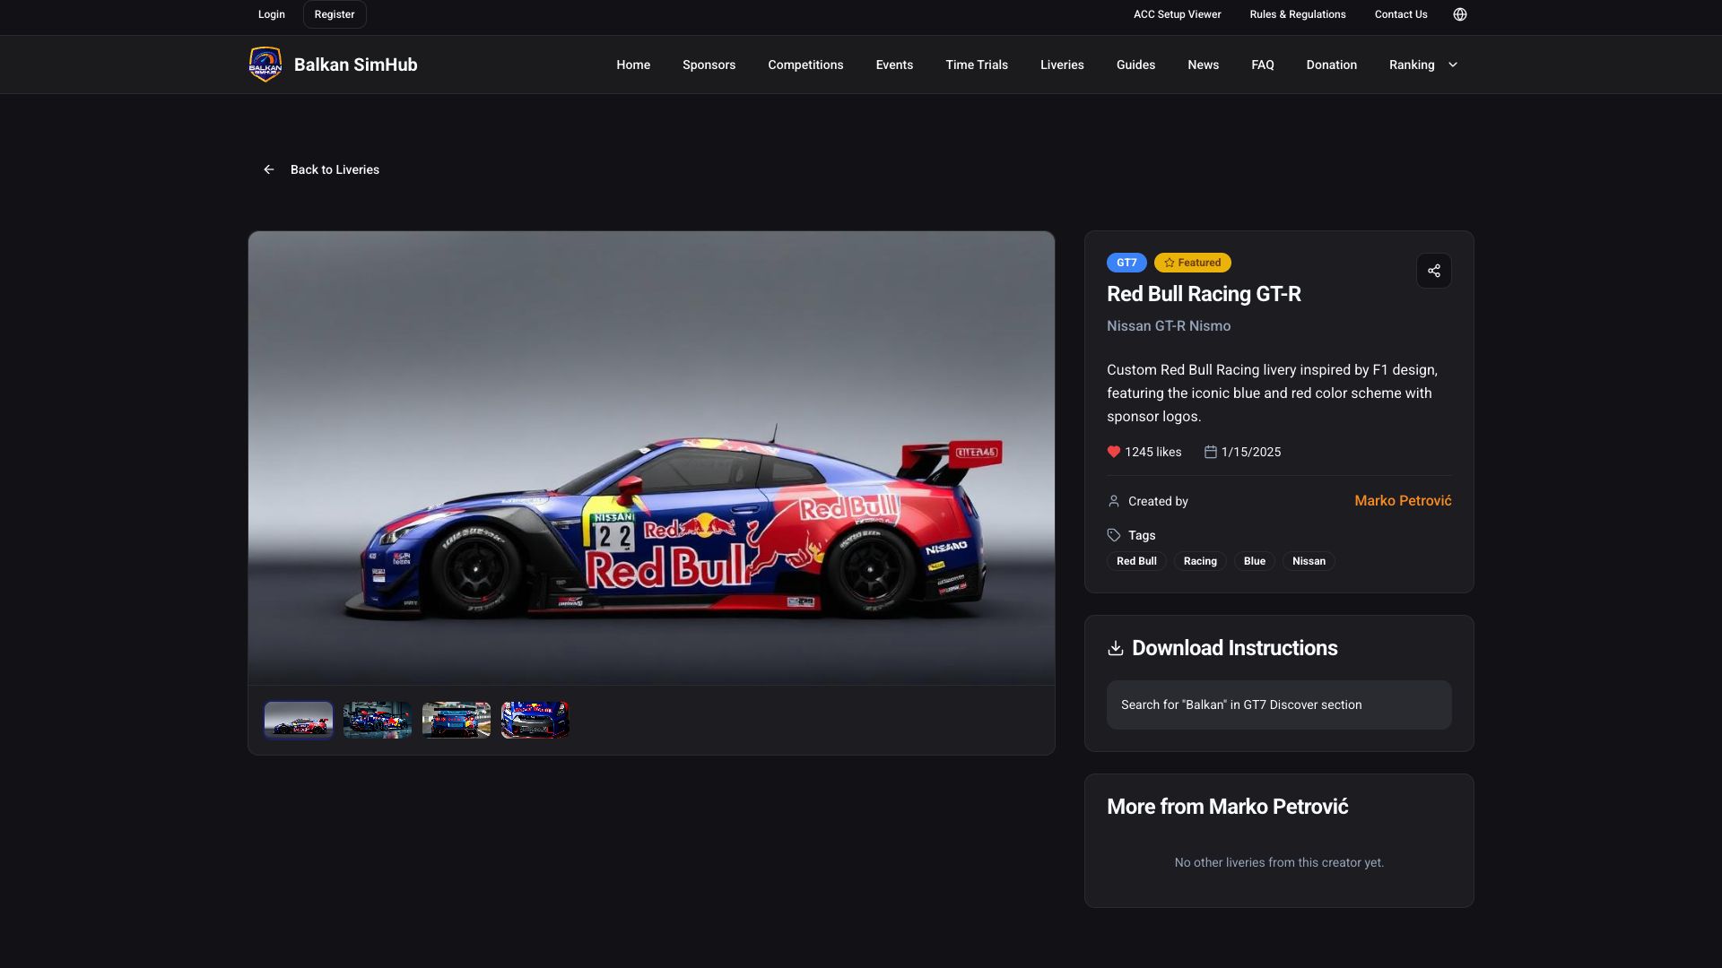Click the red heart likes icon

(1114, 452)
